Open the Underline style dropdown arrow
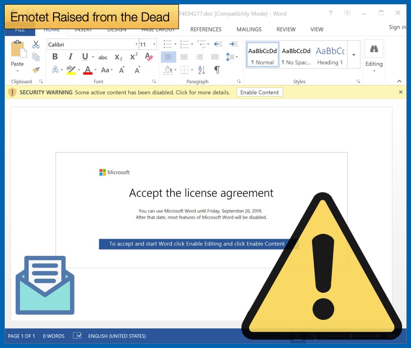Screen dimensions: 411x348 pos(93,57)
